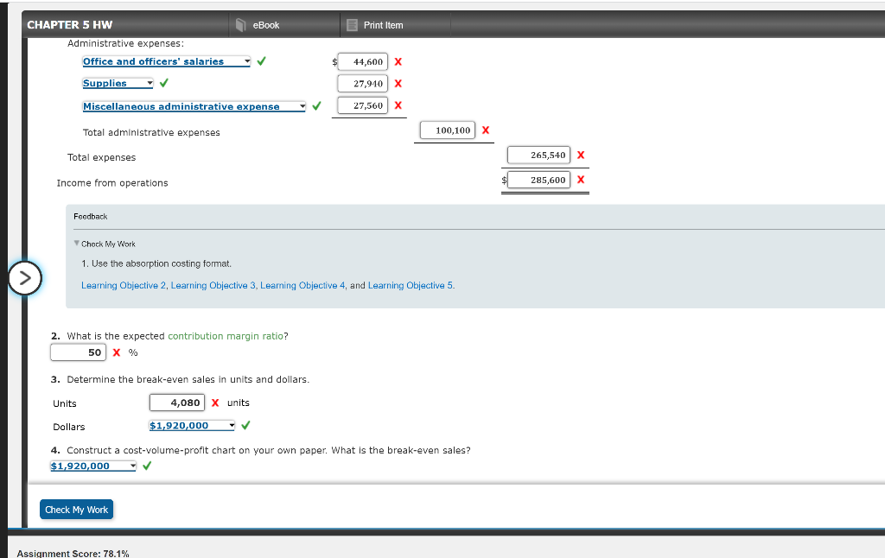
Task: Click the red X beside 27,560
Action: click(398, 105)
